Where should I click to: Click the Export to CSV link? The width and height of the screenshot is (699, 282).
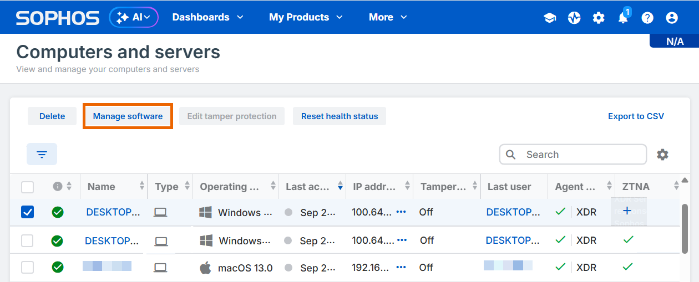(x=636, y=116)
